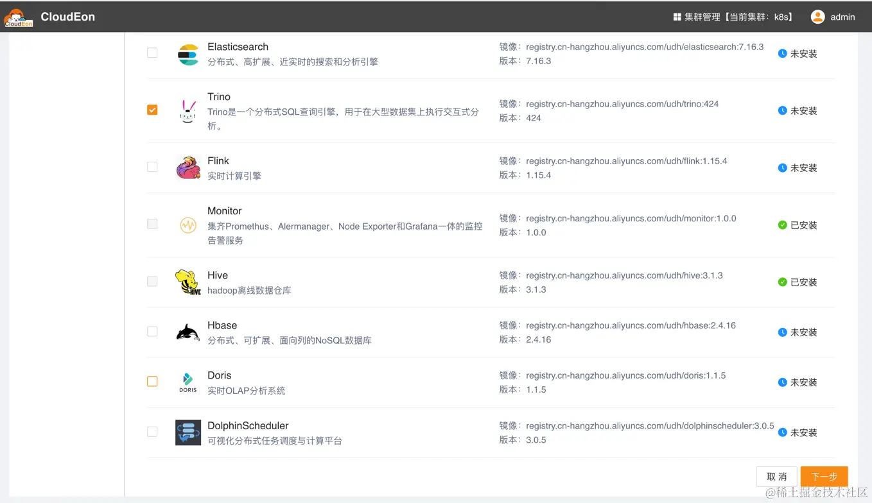Check the Elasticsearch service checkbox
The width and height of the screenshot is (872, 503).
point(152,53)
